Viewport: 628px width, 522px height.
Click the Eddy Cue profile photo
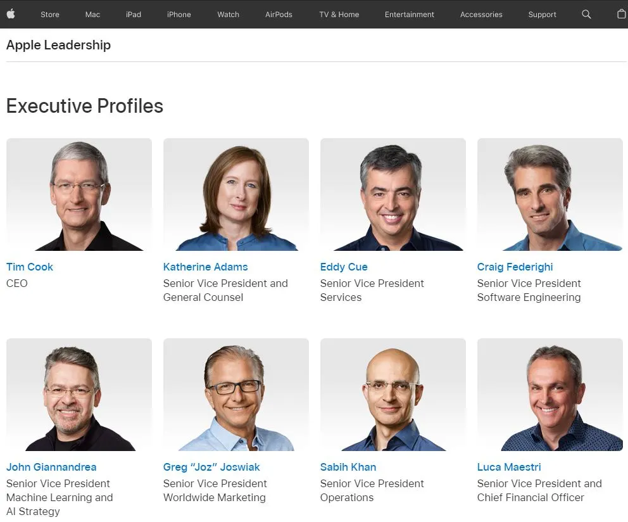pyautogui.click(x=393, y=194)
